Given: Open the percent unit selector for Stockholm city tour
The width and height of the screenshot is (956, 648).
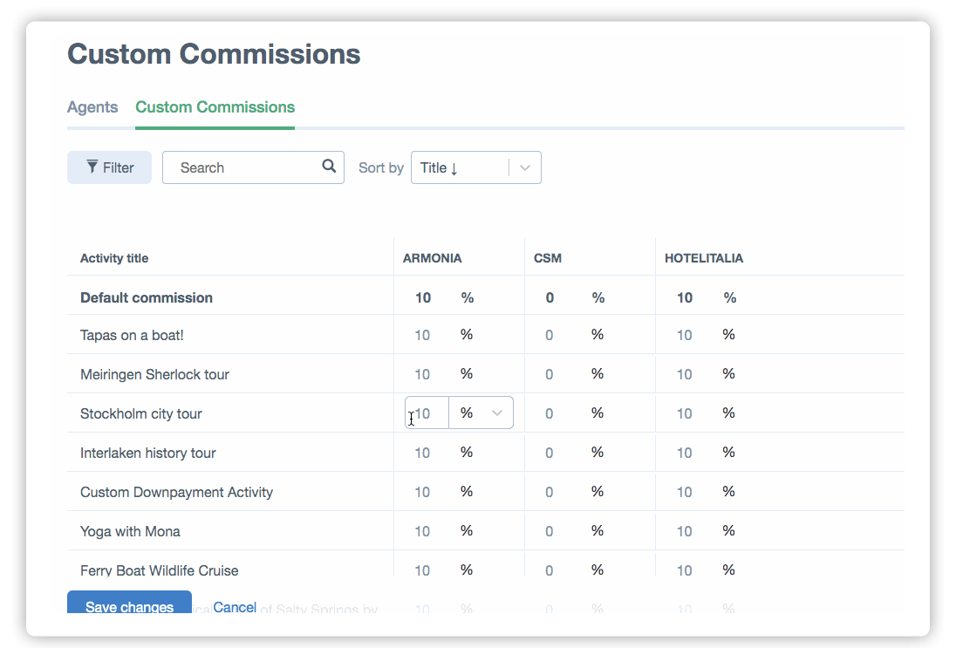Looking at the screenshot, I should tap(481, 413).
